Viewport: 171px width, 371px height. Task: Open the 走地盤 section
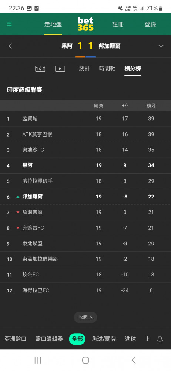pyautogui.click(x=53, y=24)
